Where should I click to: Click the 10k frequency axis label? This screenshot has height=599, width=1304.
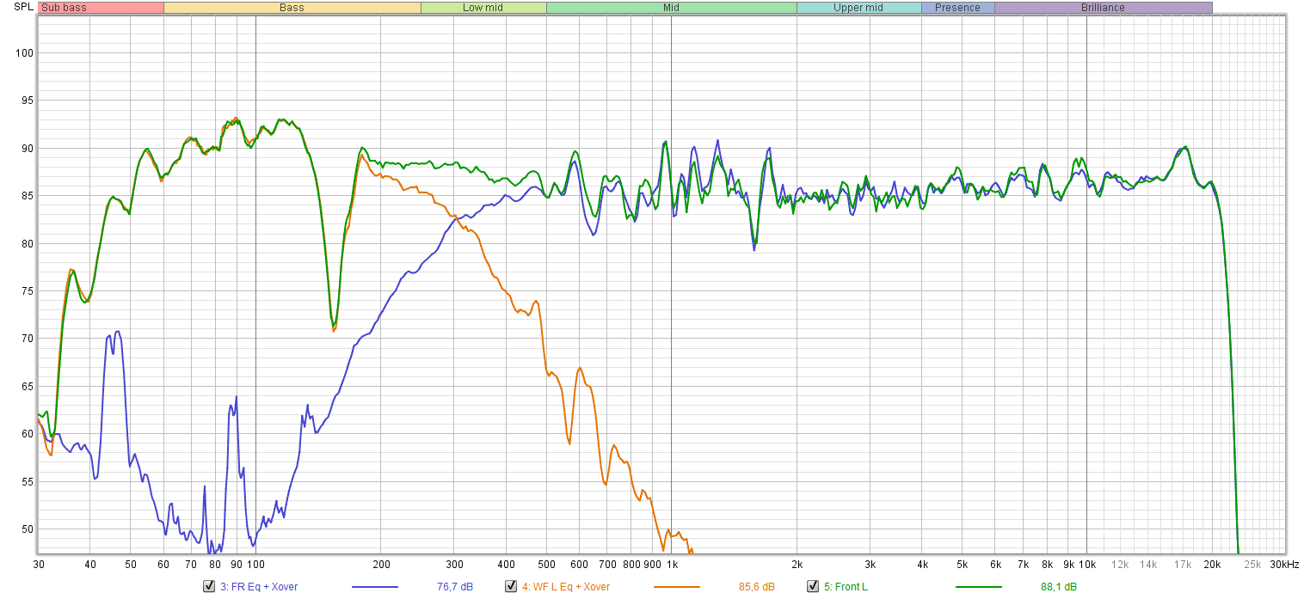pos(1086,565)
